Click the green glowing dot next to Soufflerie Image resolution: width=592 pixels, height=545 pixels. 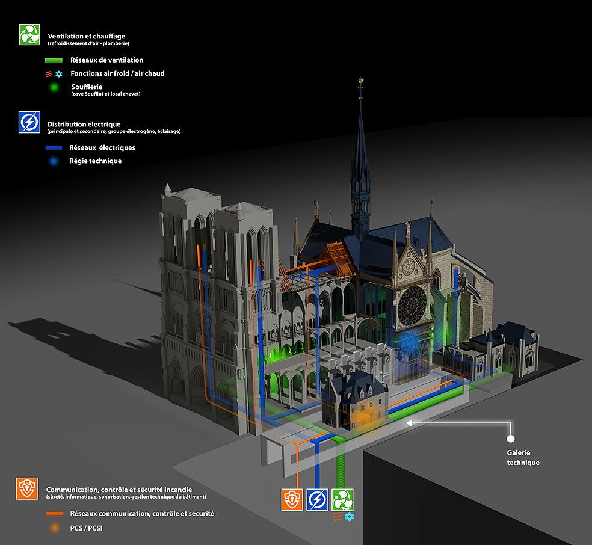click(x=55, y=88)
